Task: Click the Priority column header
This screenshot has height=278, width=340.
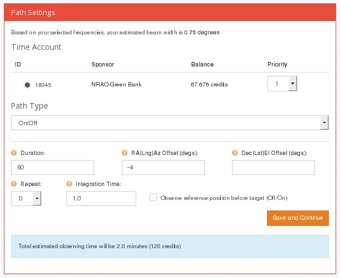Action: coord(277,64)
